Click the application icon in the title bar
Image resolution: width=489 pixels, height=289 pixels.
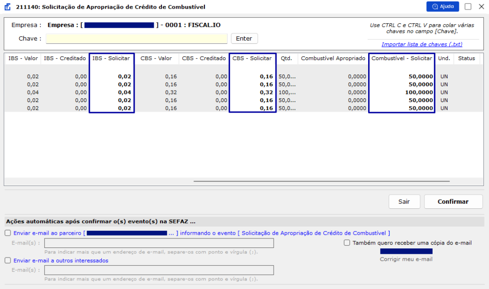coord(8,7)
